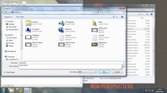Click the Save button
The width and height of the screenshot is (167, 93).
click(x=104, y=72)
